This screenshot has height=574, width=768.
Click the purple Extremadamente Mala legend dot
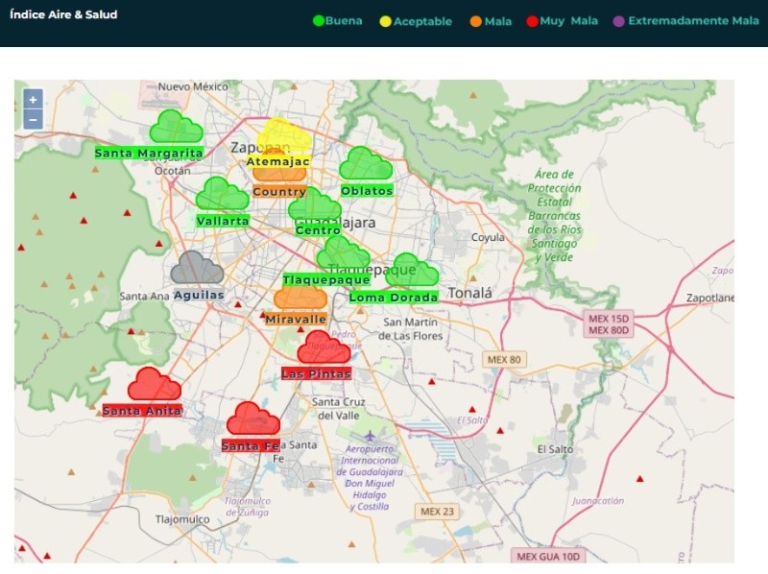pyautogui.click(x=618, y=21)
